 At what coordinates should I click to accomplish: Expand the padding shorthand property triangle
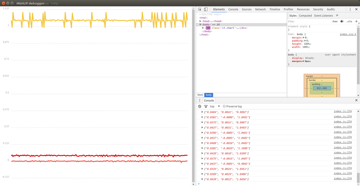pyautogui.click(x=305, y=41)
